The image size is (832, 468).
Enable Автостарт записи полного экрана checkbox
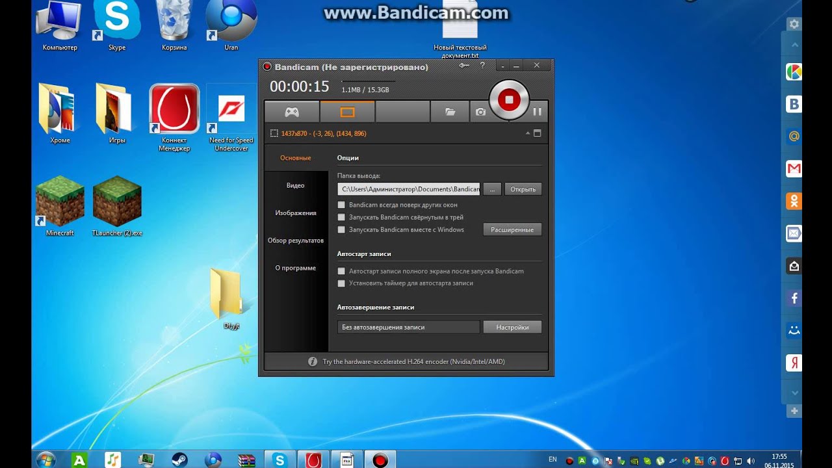pos(341,271)
